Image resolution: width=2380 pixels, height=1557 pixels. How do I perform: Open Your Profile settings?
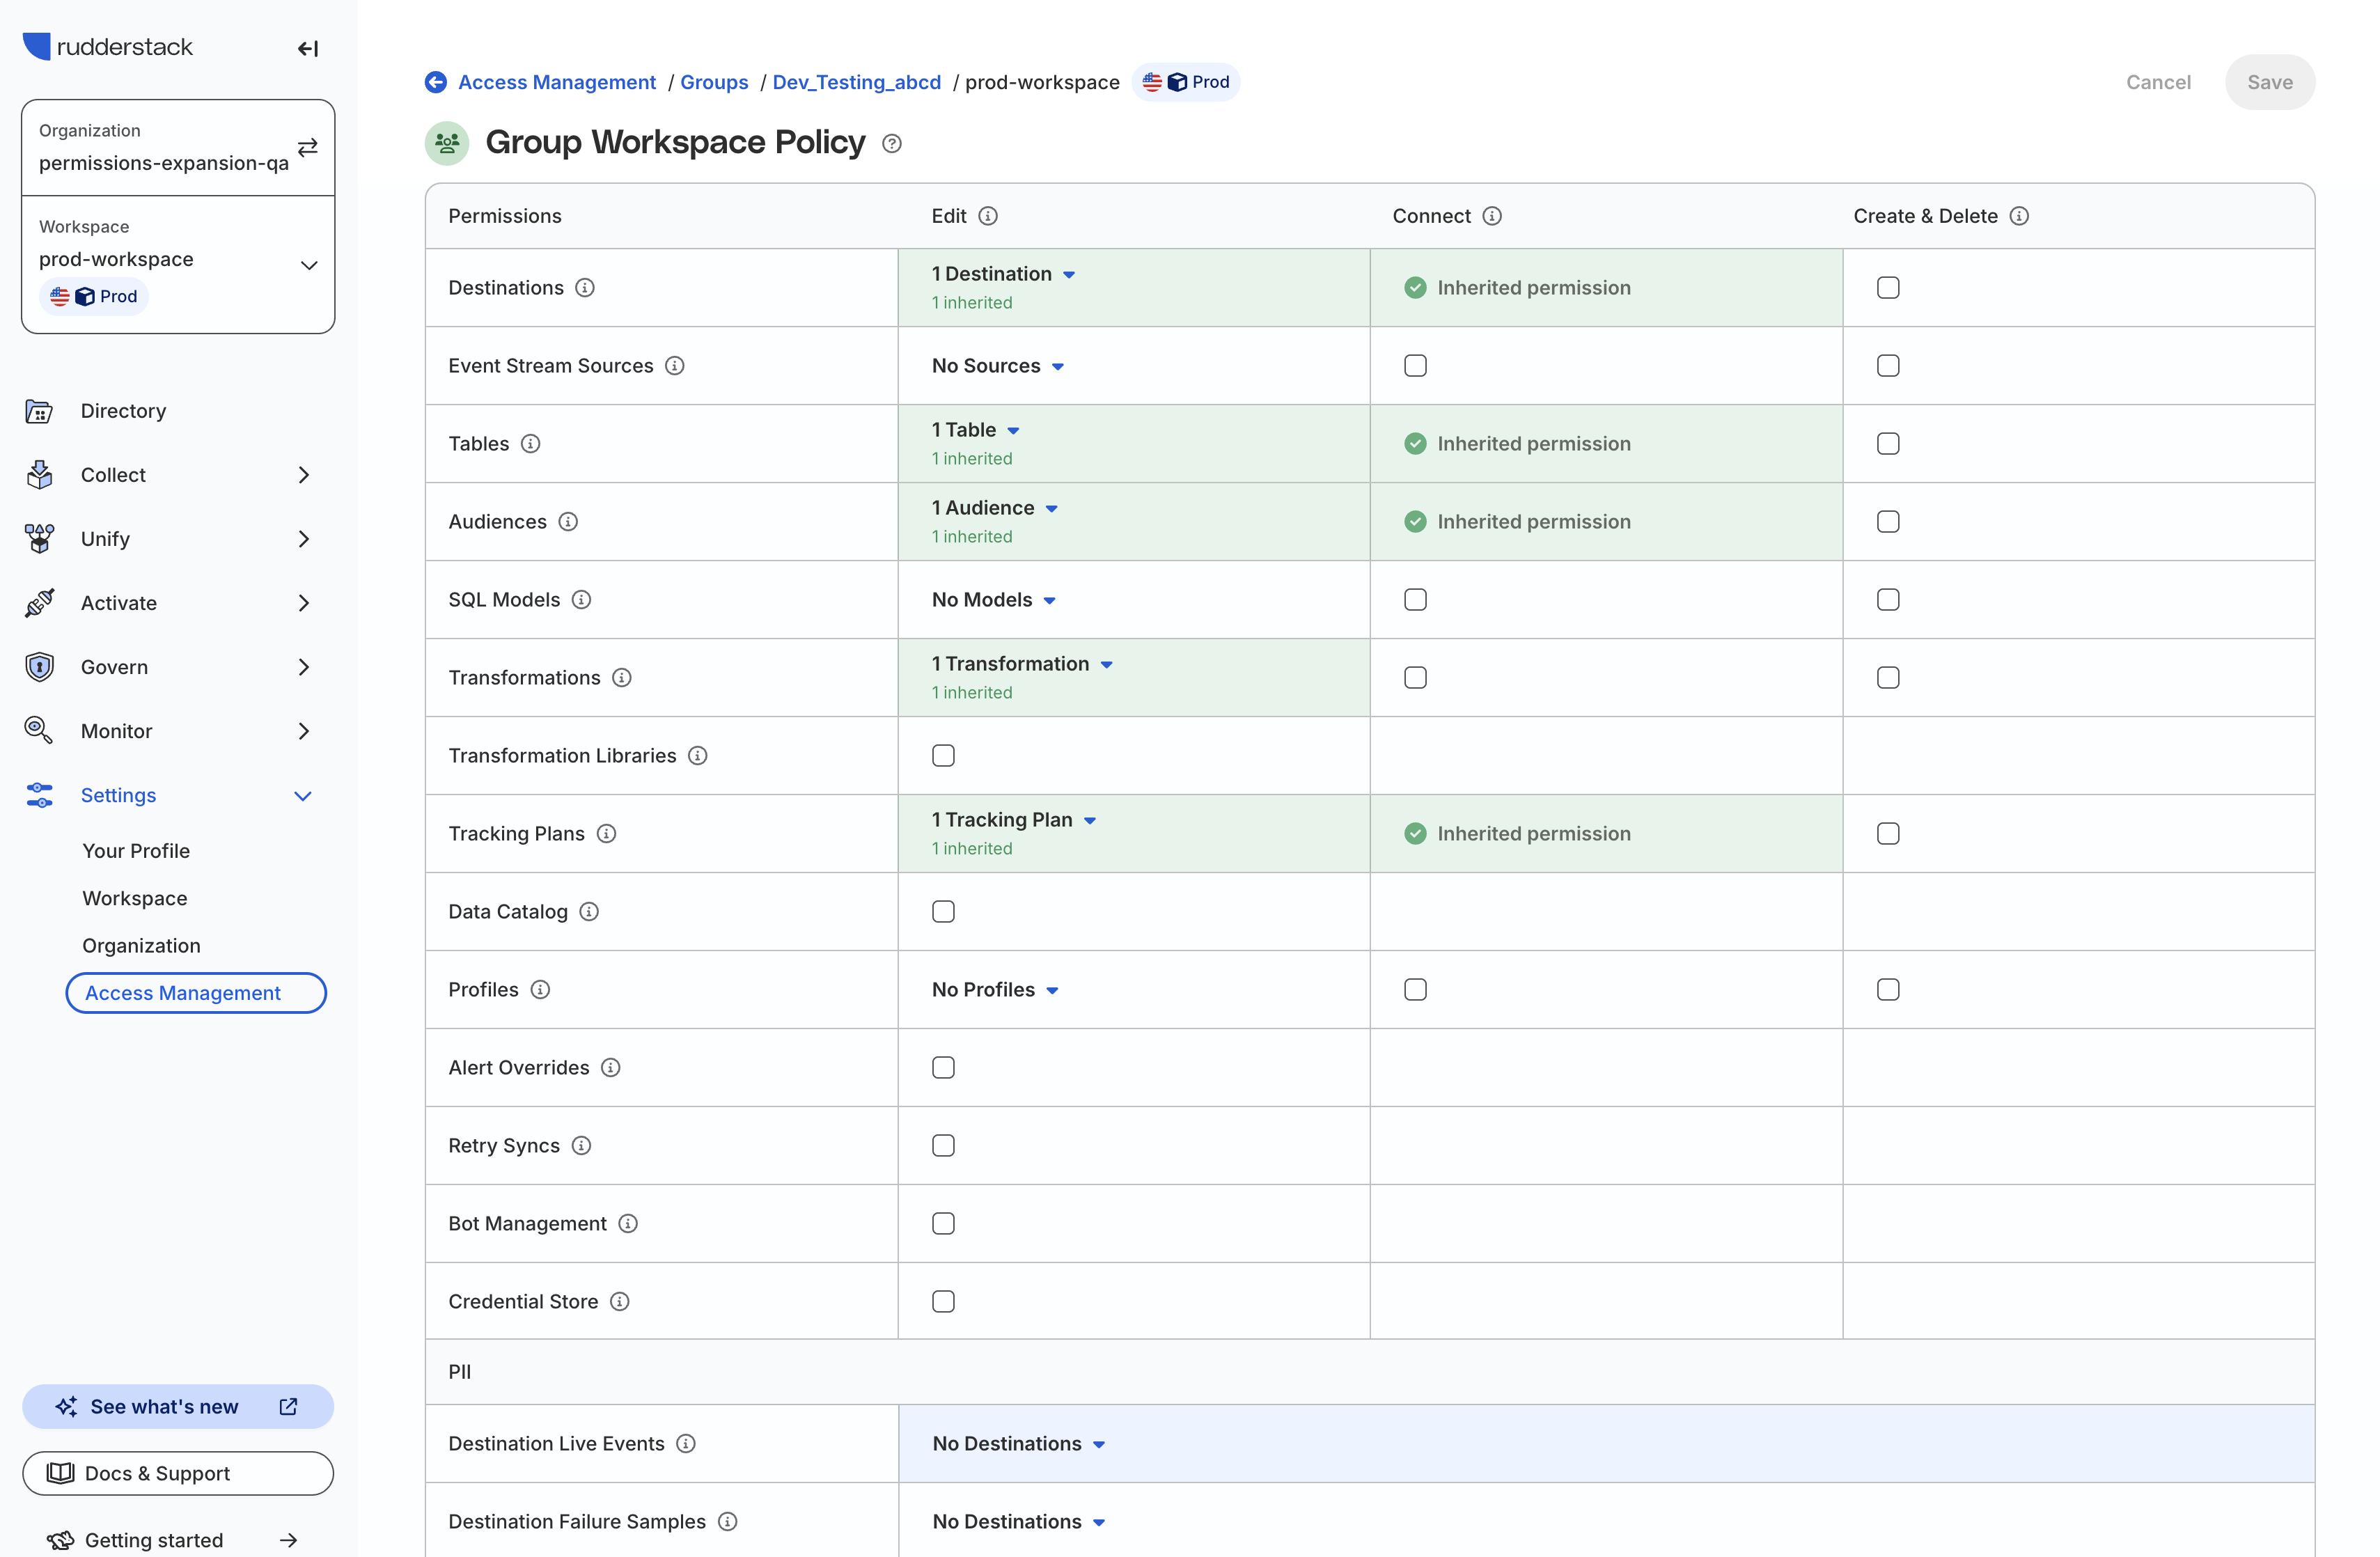136,850
